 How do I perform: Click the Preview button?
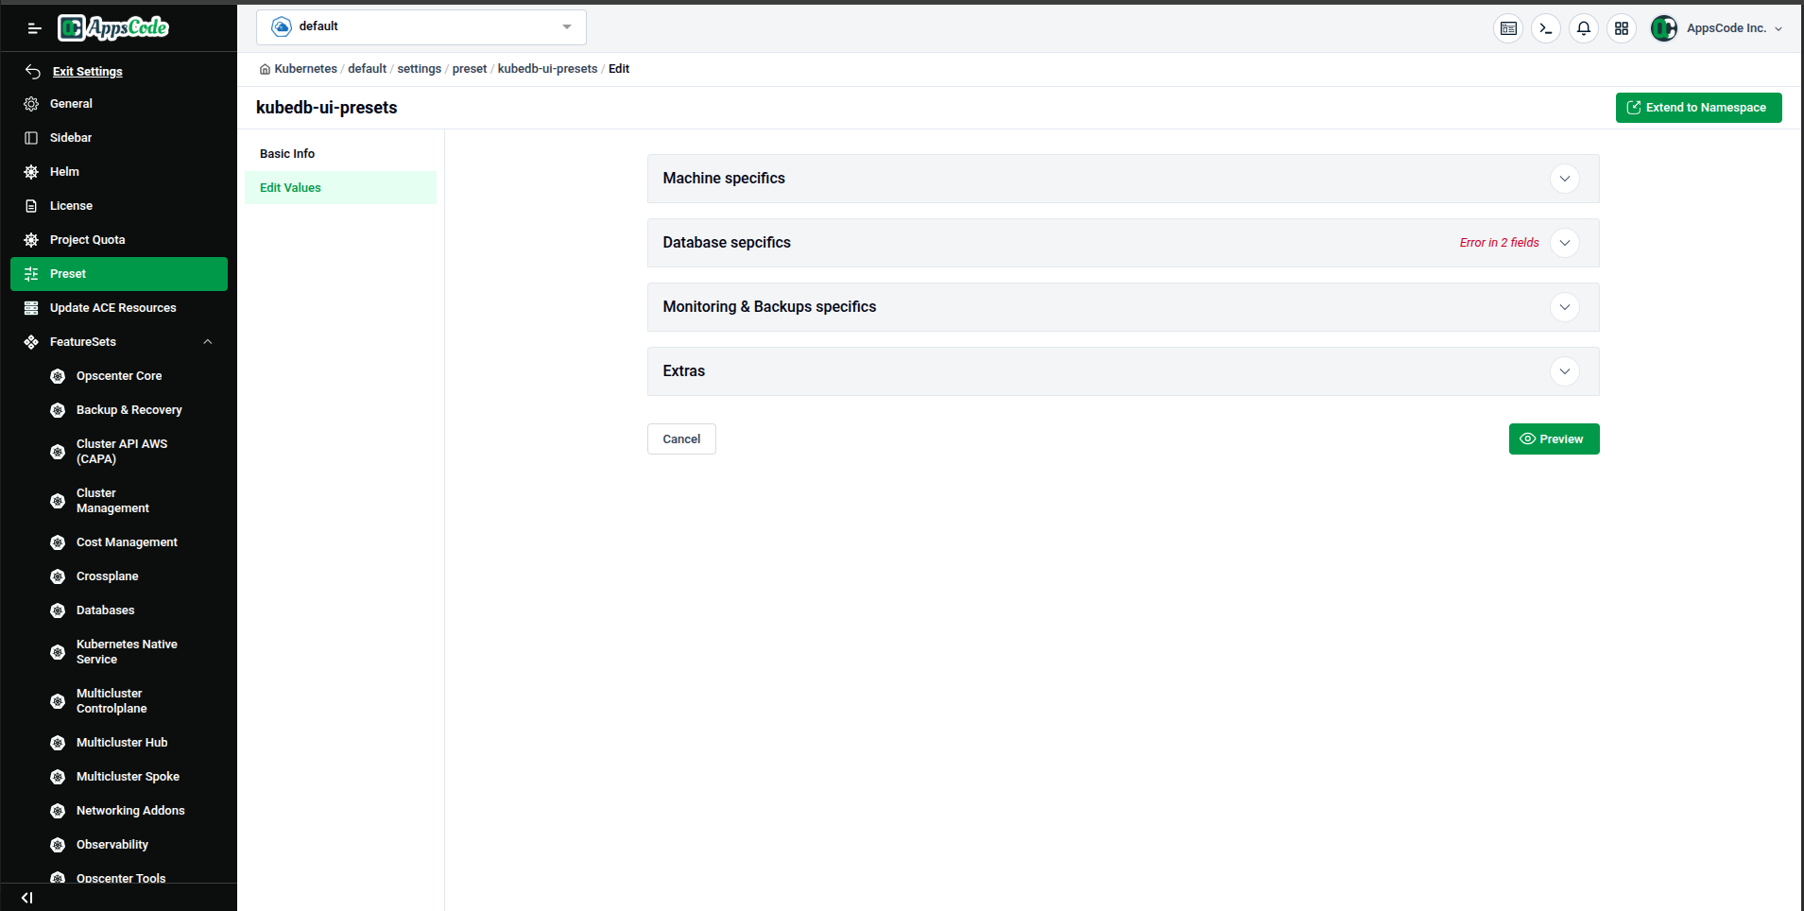1554,438
